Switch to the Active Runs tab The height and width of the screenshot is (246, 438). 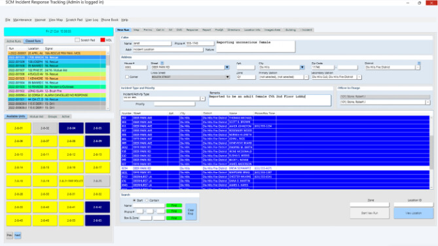tap(14, 41)
